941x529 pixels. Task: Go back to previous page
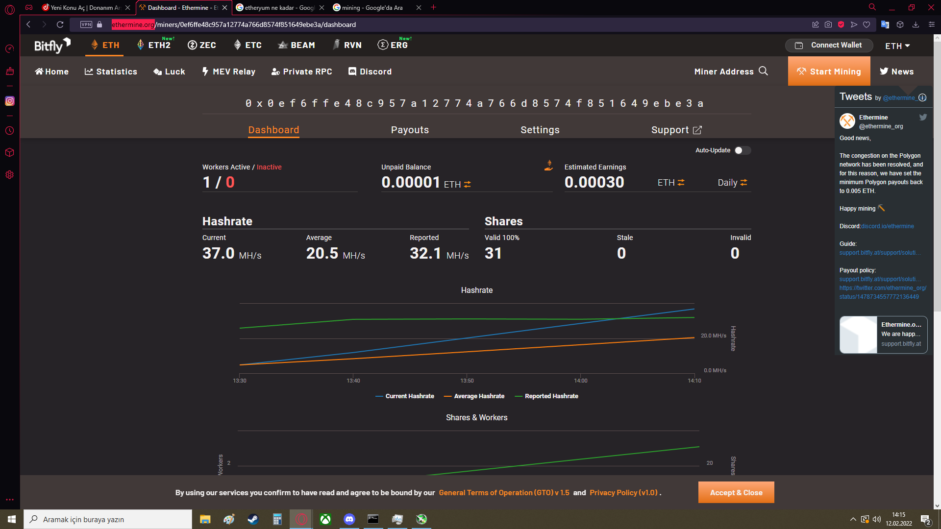[28, 24]
